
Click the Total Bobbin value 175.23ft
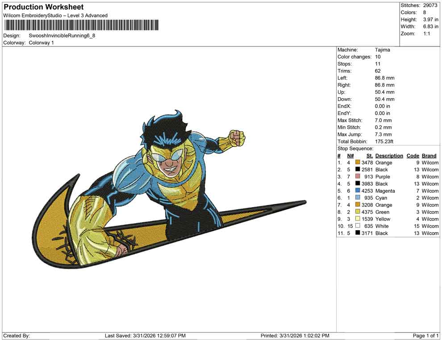(x=384, y=141)
